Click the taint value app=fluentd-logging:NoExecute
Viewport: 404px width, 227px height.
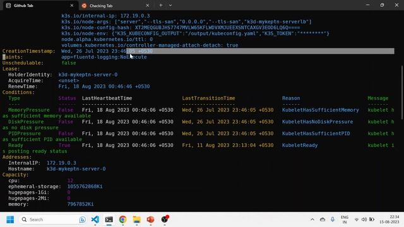[x=104, y=57]
